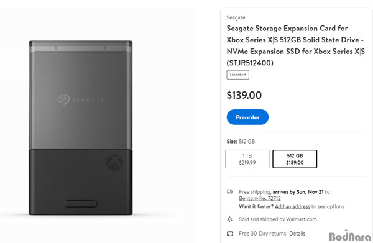Open the product image of the expansion card

pyautogui.click(x=81, y=128)
